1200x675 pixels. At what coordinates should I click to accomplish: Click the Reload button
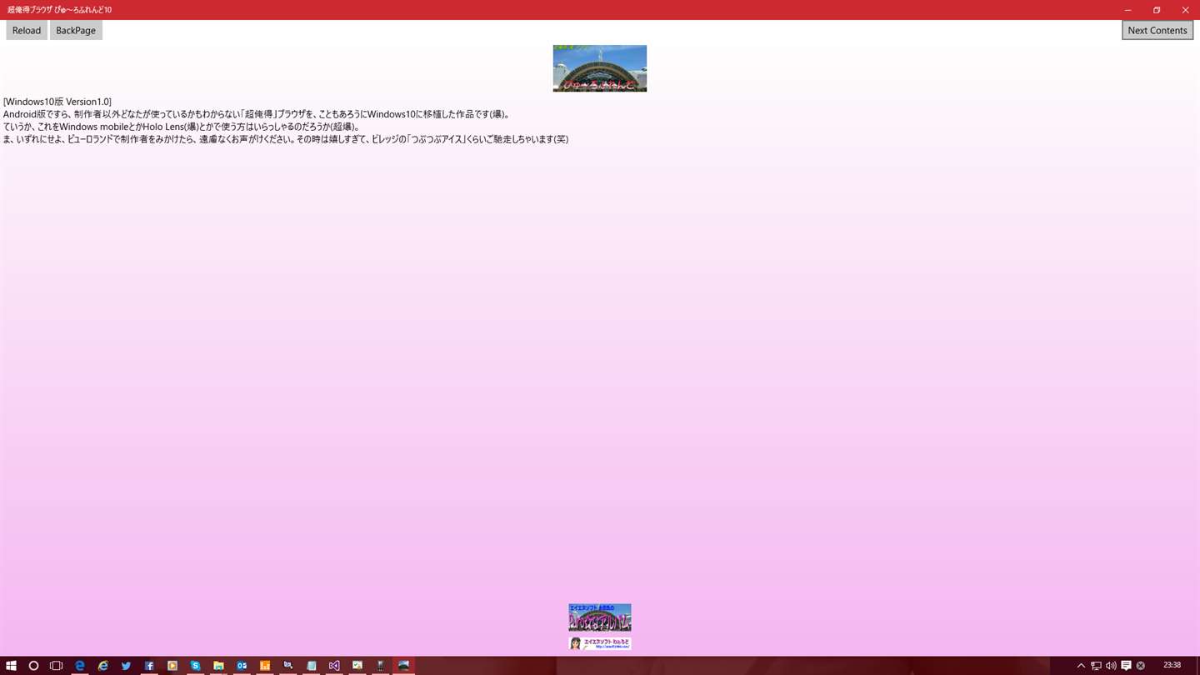pos(27,31)
